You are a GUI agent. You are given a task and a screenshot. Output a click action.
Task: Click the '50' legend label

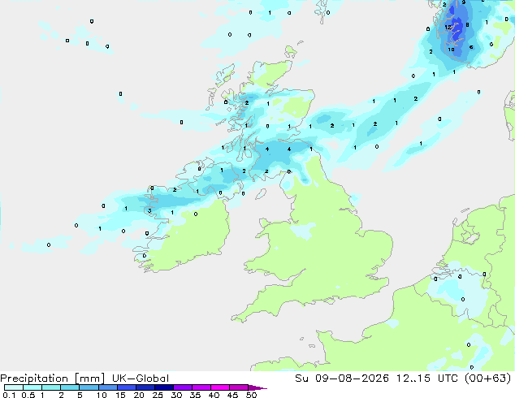pyautogui.click(x=252, y=395)
